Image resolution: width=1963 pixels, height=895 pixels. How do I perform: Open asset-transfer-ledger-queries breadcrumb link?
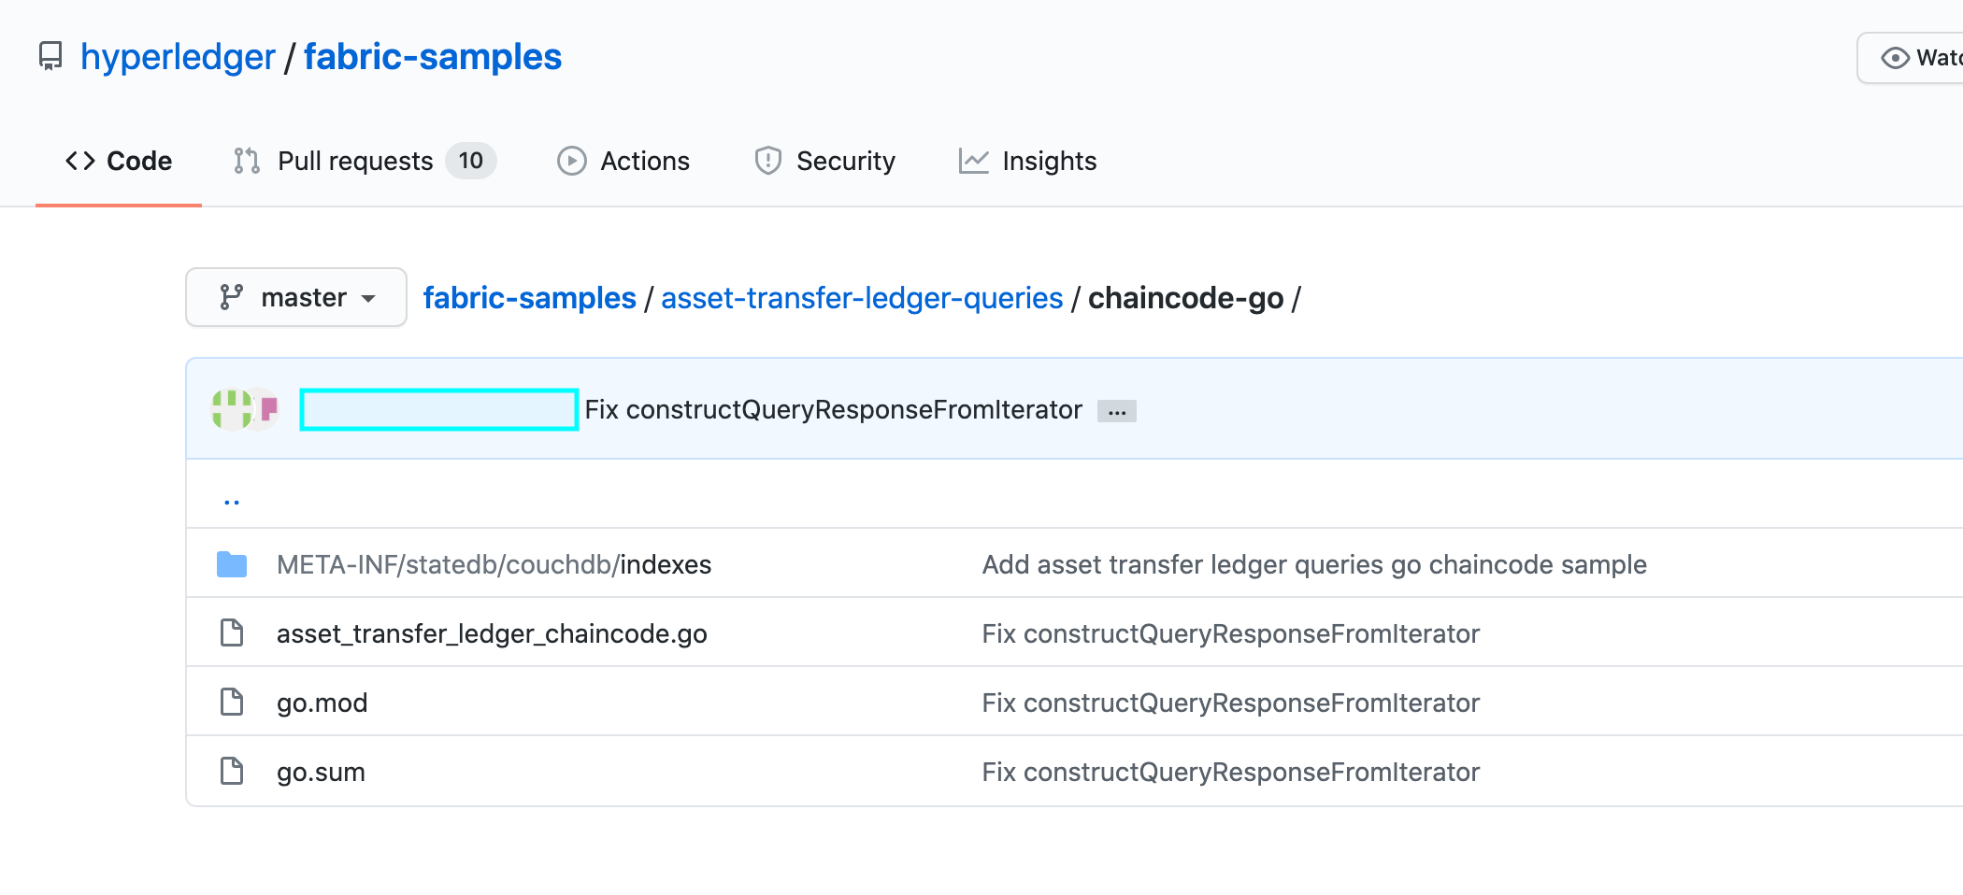click(861, 297)
